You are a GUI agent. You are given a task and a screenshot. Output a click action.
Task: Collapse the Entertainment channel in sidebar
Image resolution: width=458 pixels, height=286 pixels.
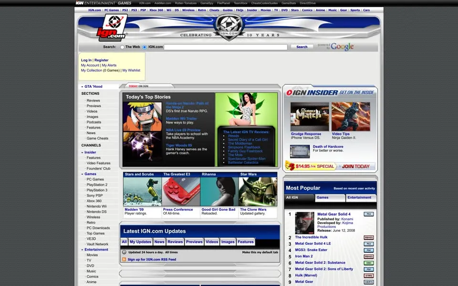(82, 250)
